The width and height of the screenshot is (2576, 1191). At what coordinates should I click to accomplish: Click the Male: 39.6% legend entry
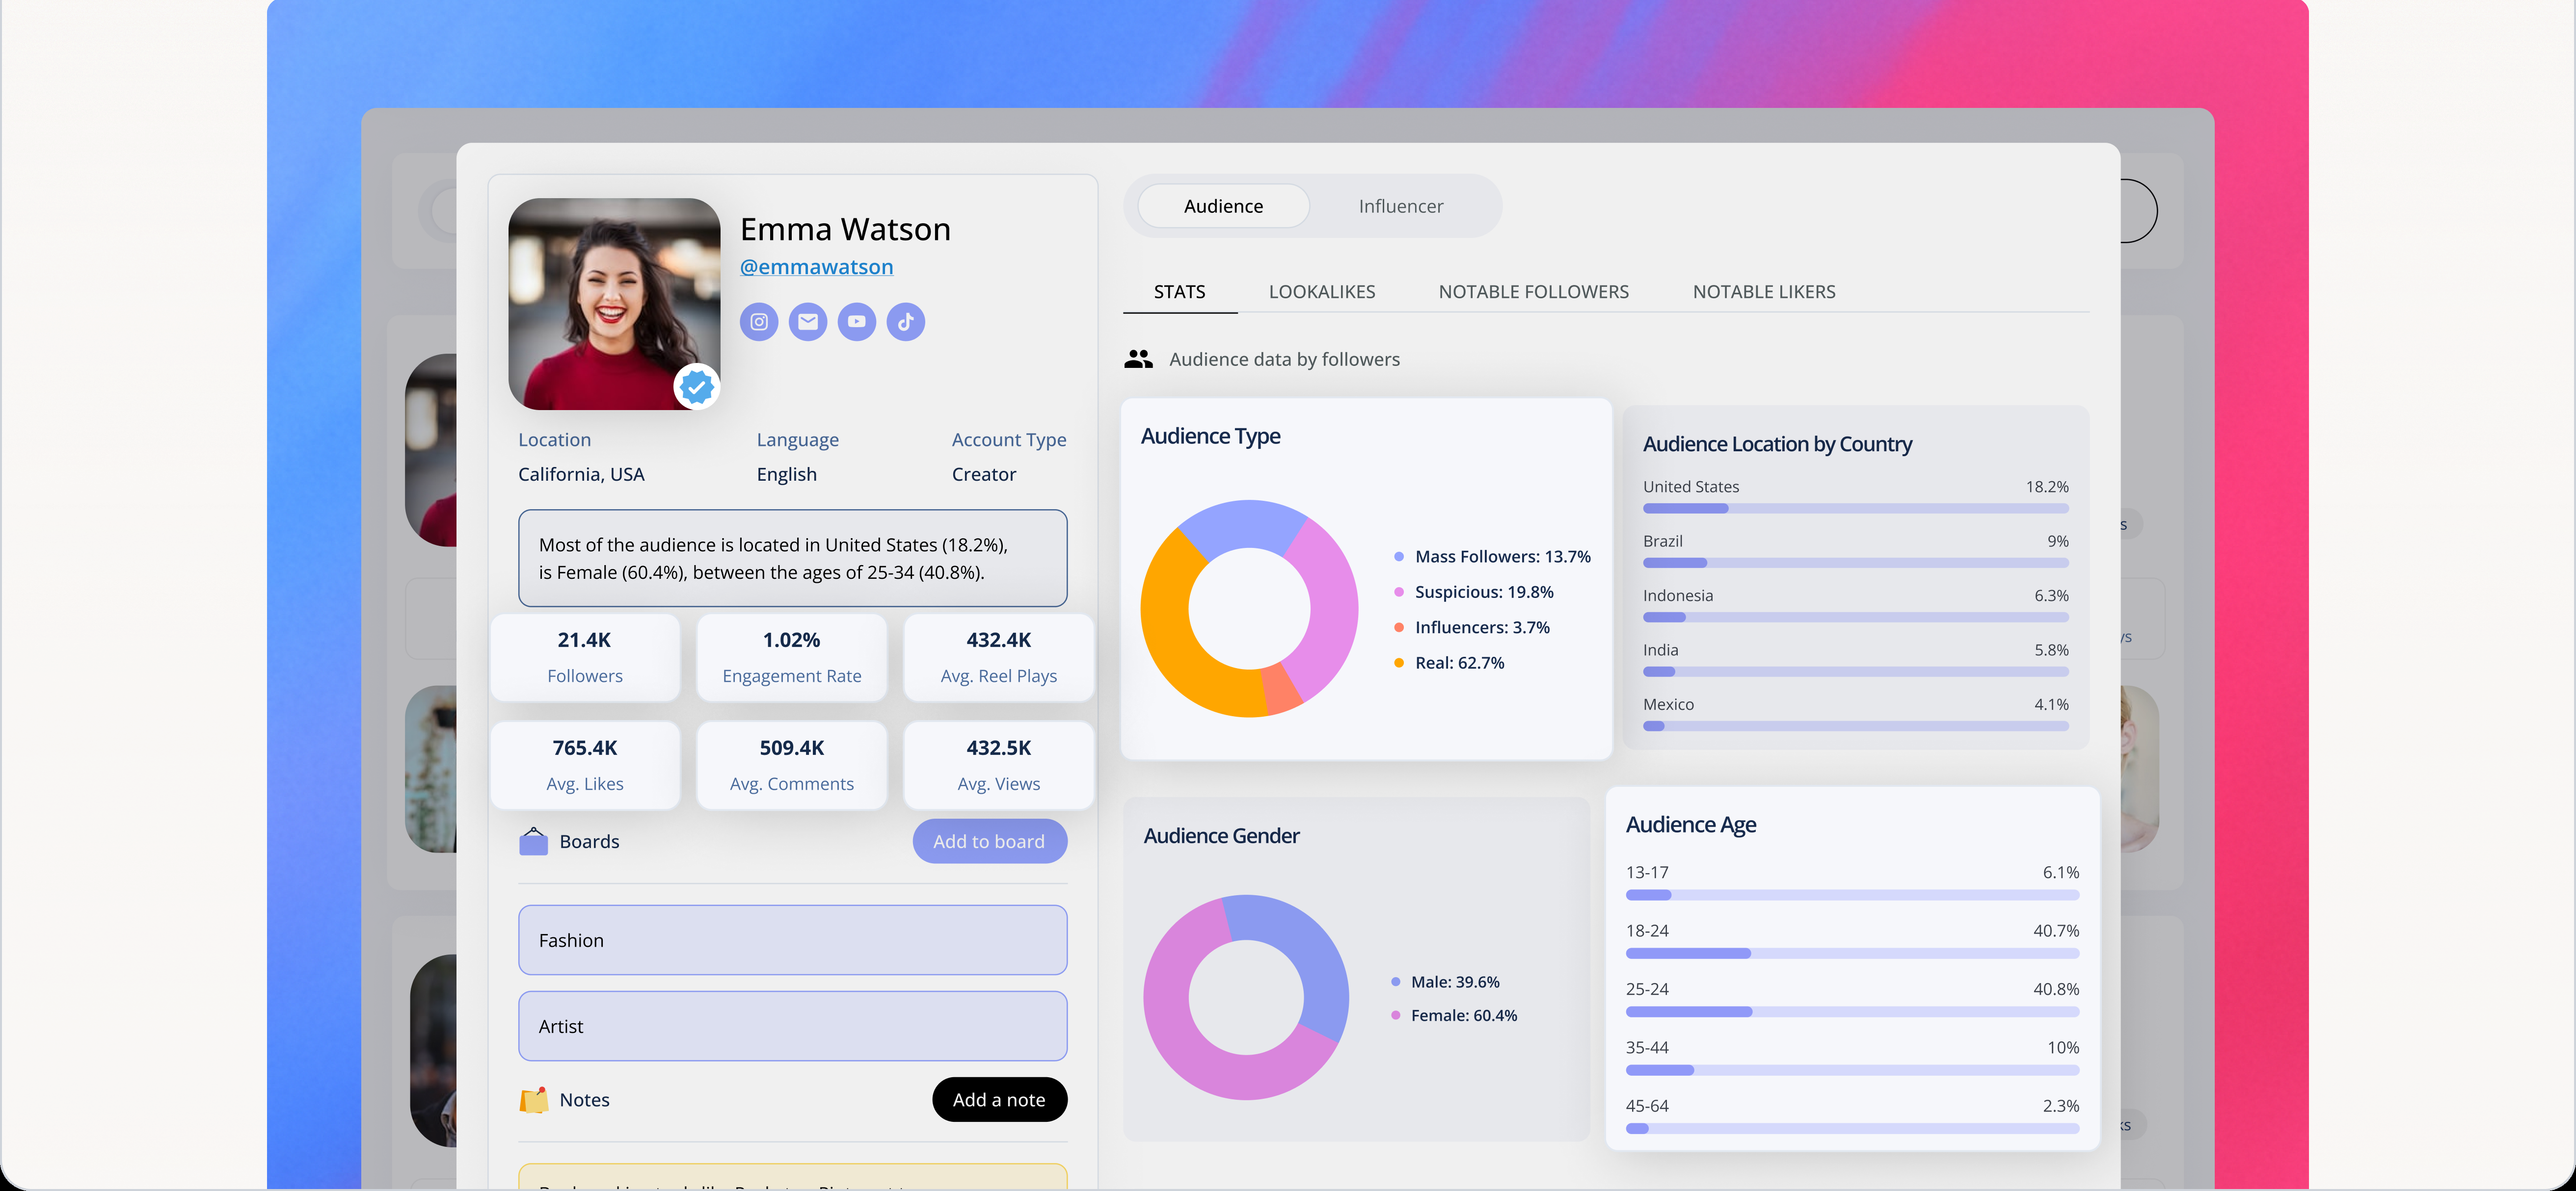(1445, 982)
